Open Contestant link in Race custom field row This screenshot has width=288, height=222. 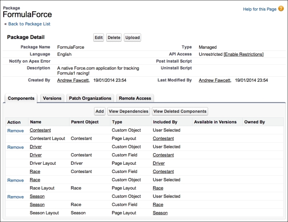pos(163,172)
